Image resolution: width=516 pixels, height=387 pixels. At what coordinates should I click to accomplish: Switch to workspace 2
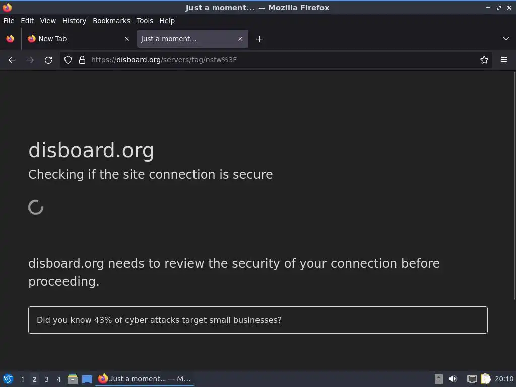pyautogui.click(x=34, y=379)
